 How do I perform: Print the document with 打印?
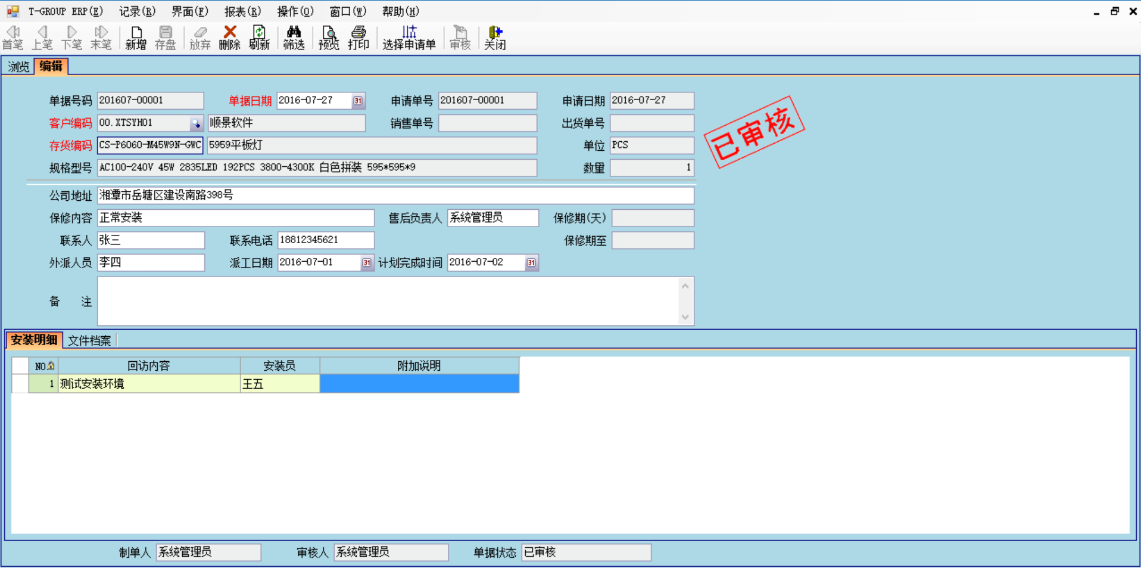point(358,38)
